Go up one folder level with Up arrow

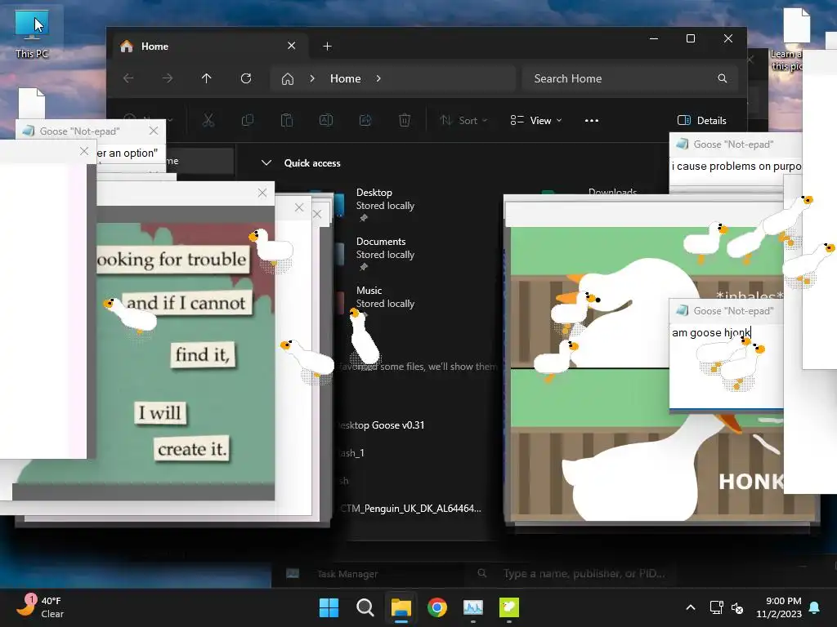(207, 78)
